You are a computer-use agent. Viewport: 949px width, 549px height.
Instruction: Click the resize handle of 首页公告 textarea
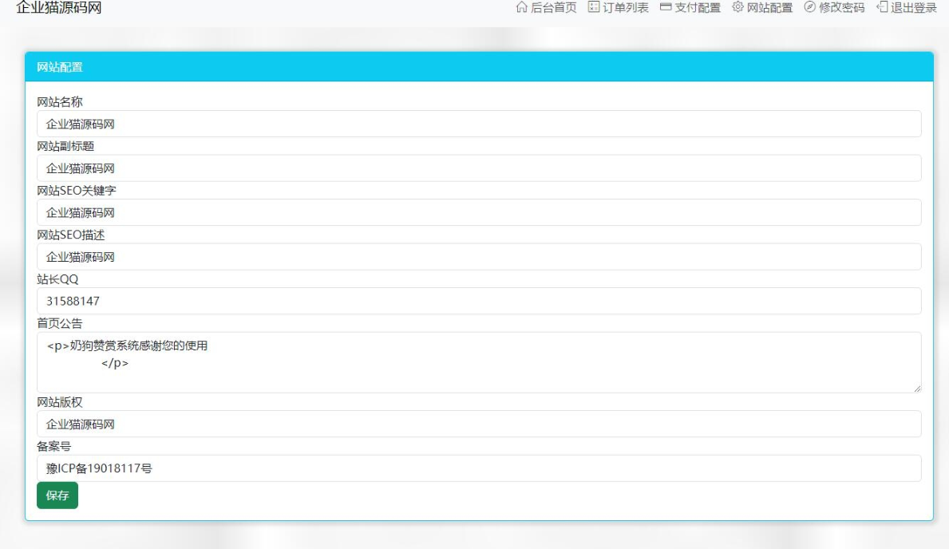(917, 389)
